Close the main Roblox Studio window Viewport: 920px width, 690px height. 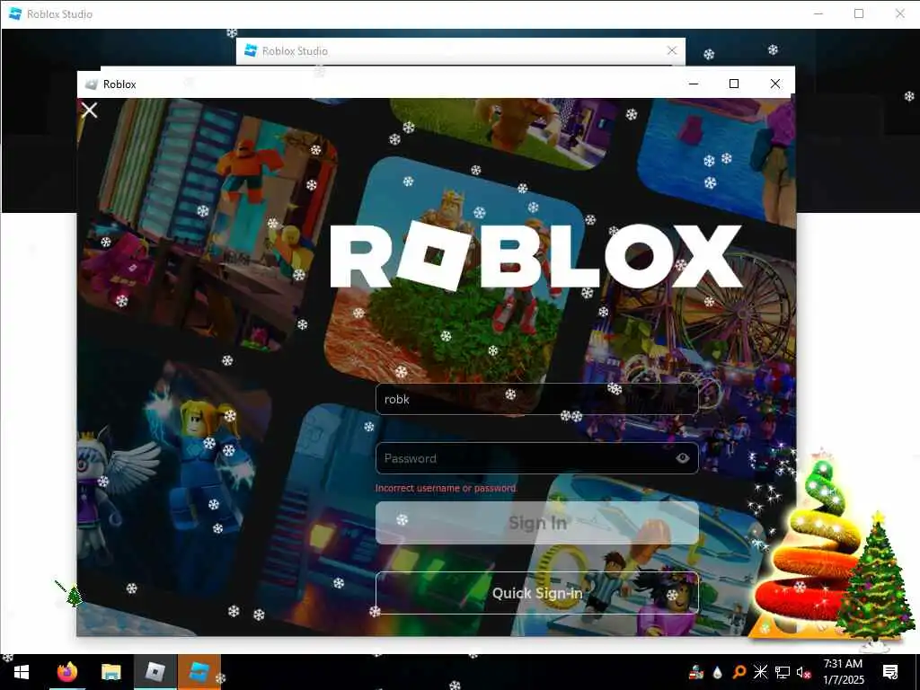click(x=899, y=13)
